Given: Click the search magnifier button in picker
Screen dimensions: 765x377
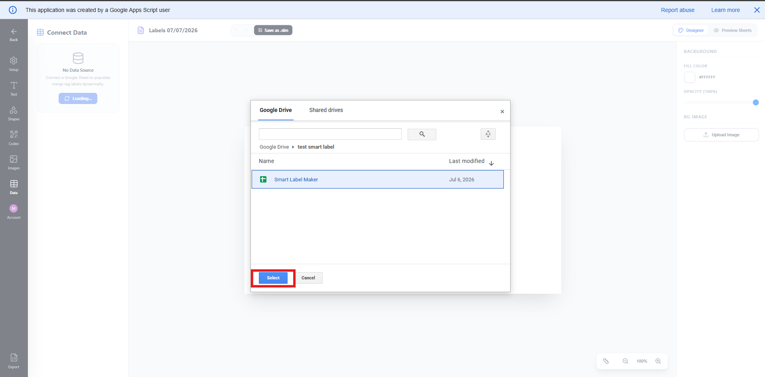Looking at the screenshot, I should 422,134.
